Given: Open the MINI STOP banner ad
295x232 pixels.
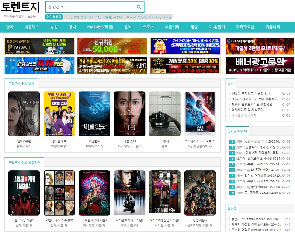Looking at the screenshot, I should tap(185, 46).
